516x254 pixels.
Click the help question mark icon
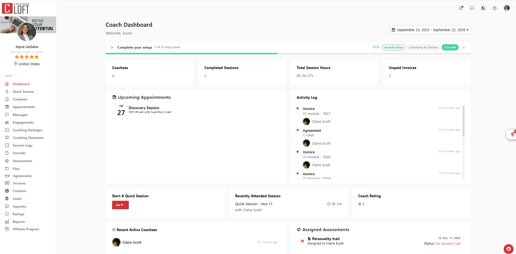point(495,8)
